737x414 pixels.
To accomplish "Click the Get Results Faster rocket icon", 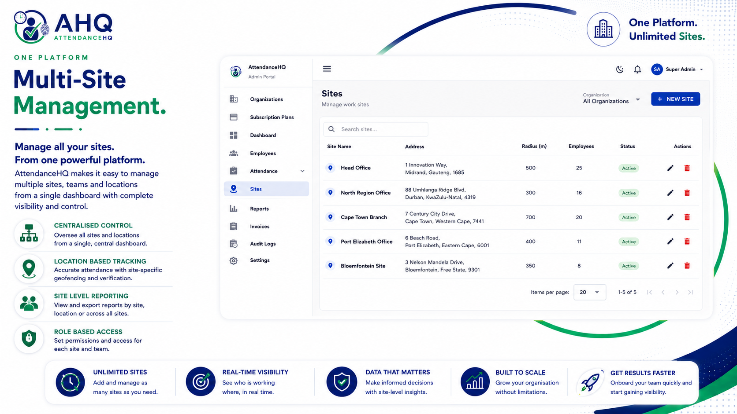I will point(590,382).
